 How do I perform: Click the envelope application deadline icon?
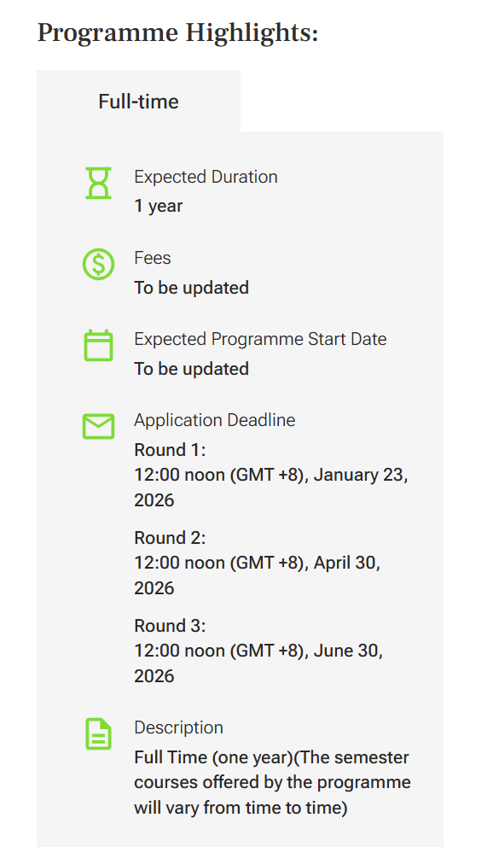99,426
